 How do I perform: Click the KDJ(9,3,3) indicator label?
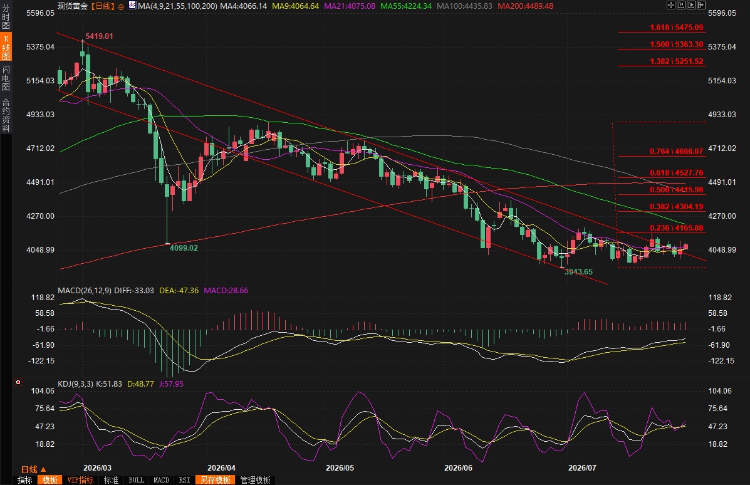coord(76,383)
